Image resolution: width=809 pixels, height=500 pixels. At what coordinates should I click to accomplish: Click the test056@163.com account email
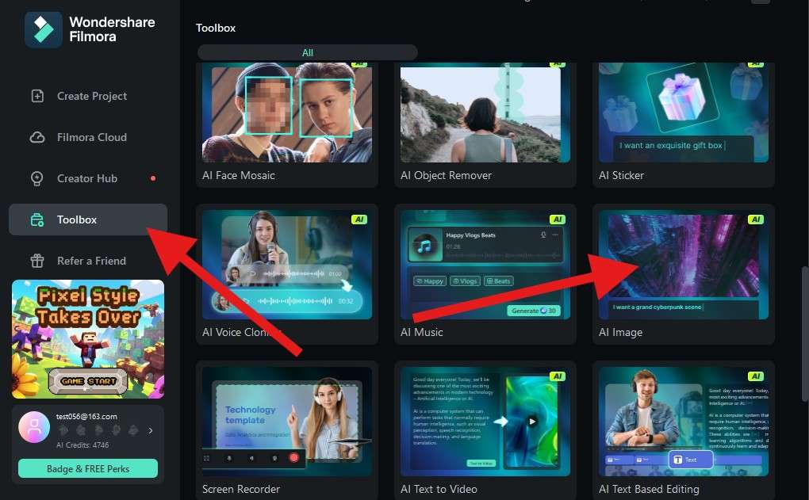coord(86,417)
